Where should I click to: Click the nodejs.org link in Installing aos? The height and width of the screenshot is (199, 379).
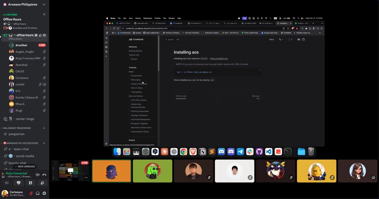219,59
